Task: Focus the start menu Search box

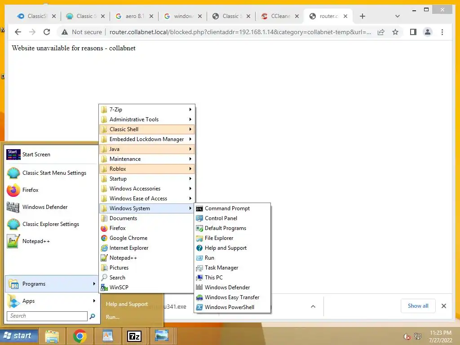Action: pyautogui.click(x=47, y=316)
